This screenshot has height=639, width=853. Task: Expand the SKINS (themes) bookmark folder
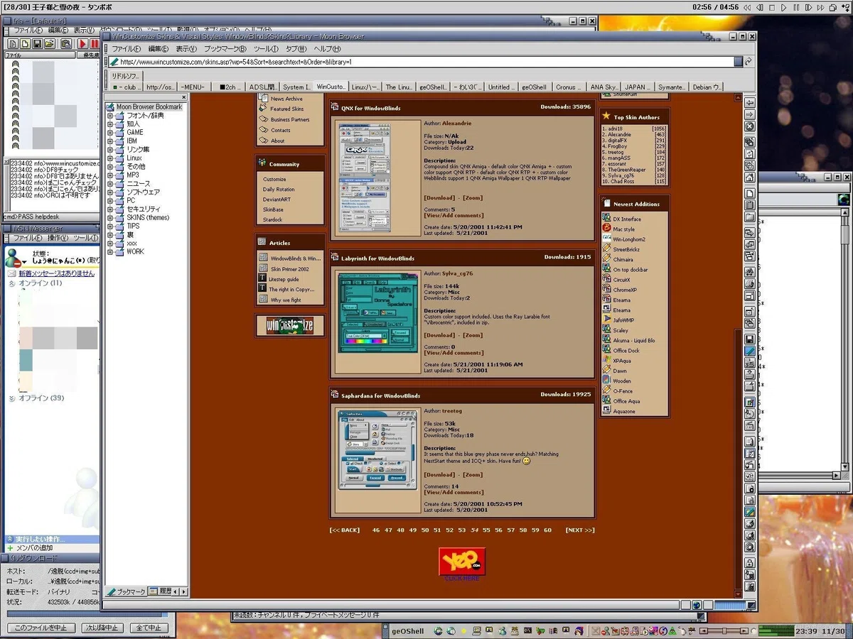[x=111, y=217]
